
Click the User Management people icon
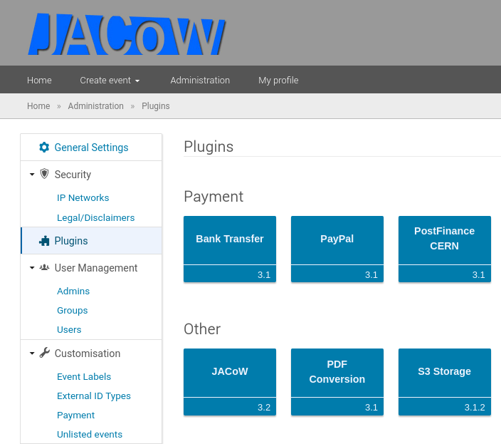coord(45,268)
